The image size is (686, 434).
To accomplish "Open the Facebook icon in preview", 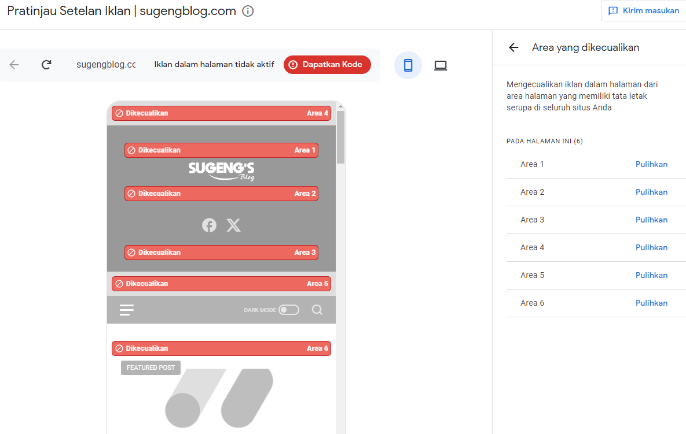I will pos(209,225).
